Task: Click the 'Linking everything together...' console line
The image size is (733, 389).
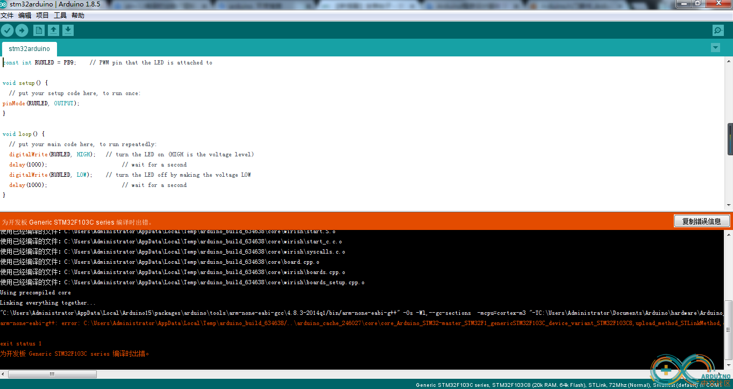Action: pos(48,303)
